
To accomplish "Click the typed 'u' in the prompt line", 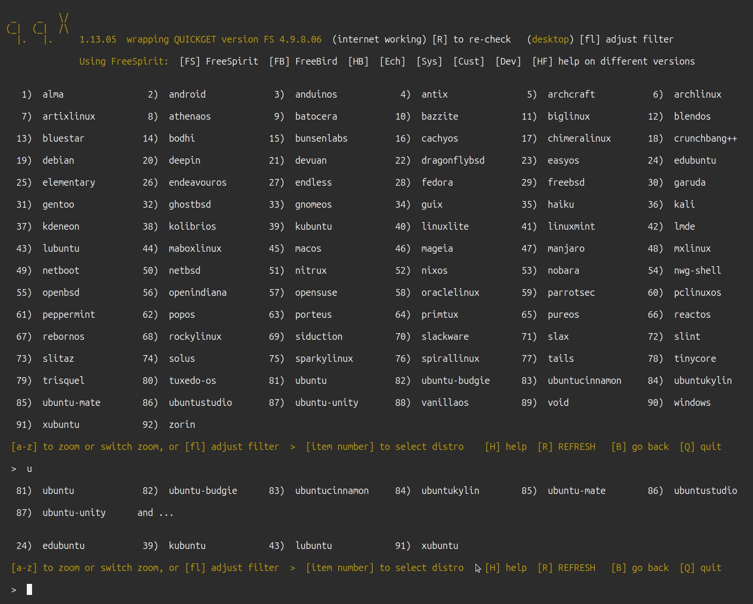I will [x=29, y=469].
